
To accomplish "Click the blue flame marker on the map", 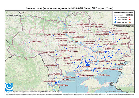I will click(105, 57).
